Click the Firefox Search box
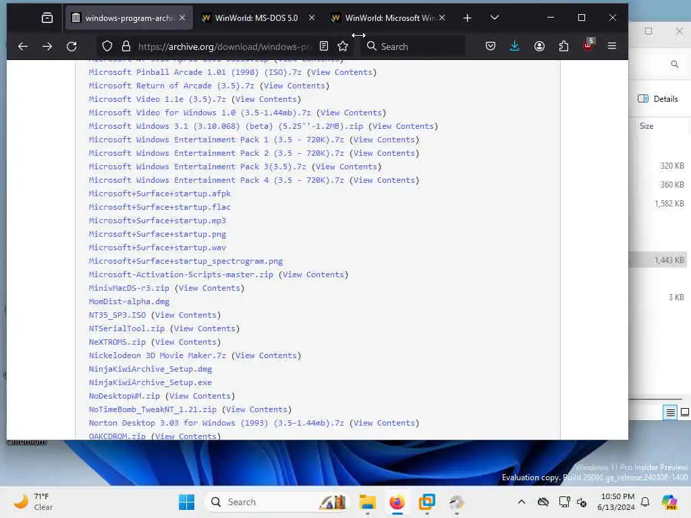The image size is (691, 518). click(x=414, y=47)
